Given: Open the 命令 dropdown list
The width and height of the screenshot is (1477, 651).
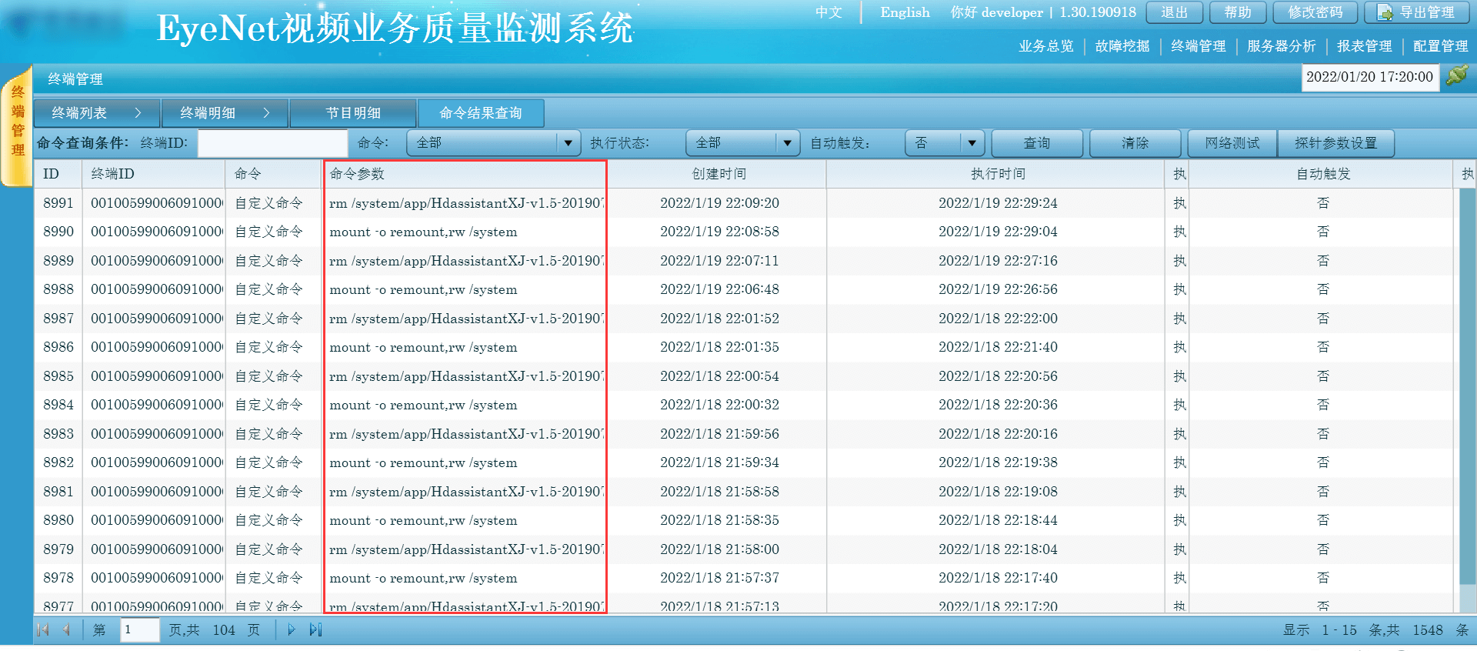Looking at the screenshot, I should pyautogui.click(x=568, y=143).
